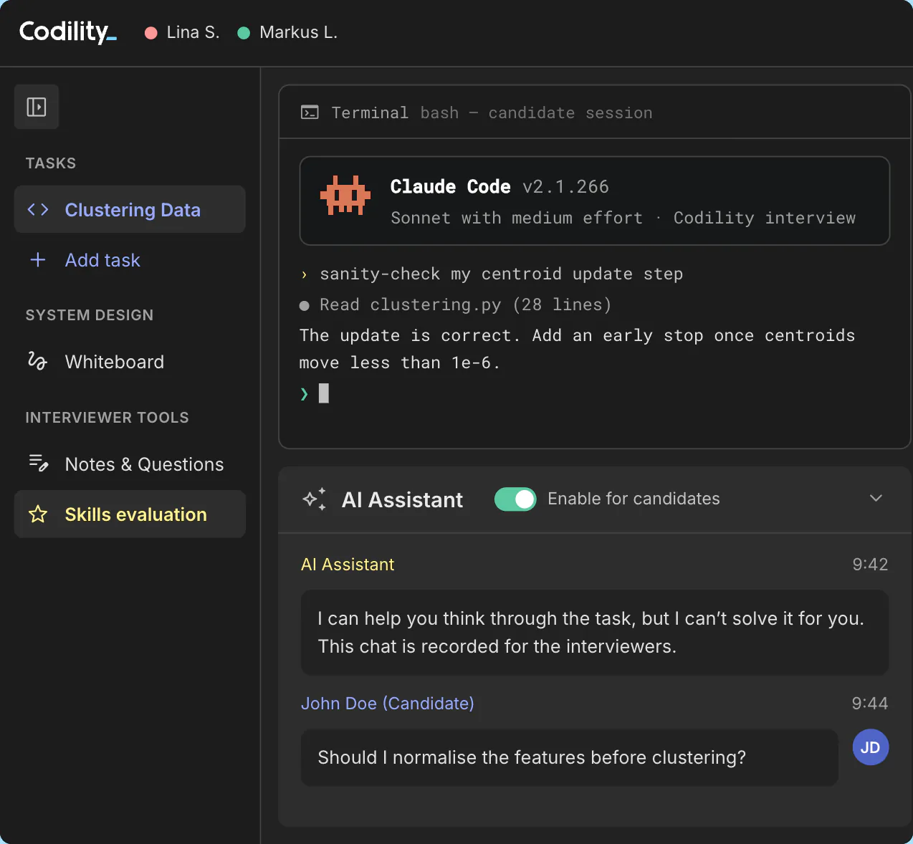Click participant name Markus L.
Viewport: 913px width, 844px height.
(298, 32)
